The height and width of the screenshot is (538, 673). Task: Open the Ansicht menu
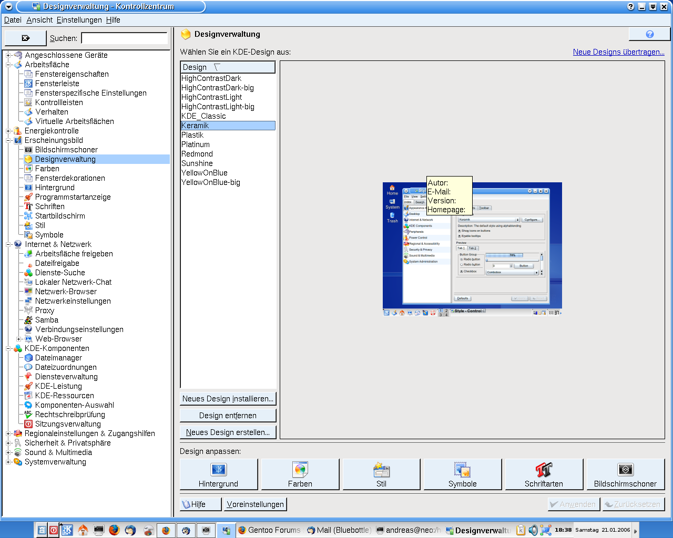(x=39, y=20)
